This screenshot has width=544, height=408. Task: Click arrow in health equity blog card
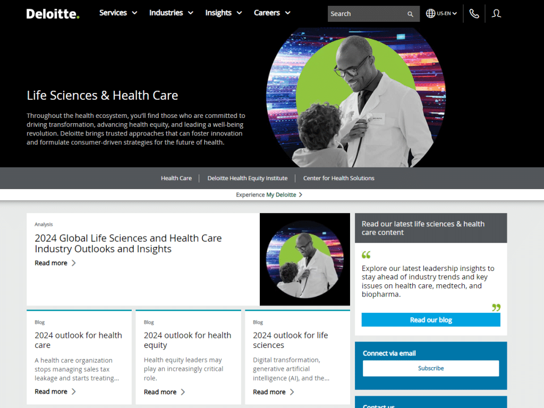point(183,392)
